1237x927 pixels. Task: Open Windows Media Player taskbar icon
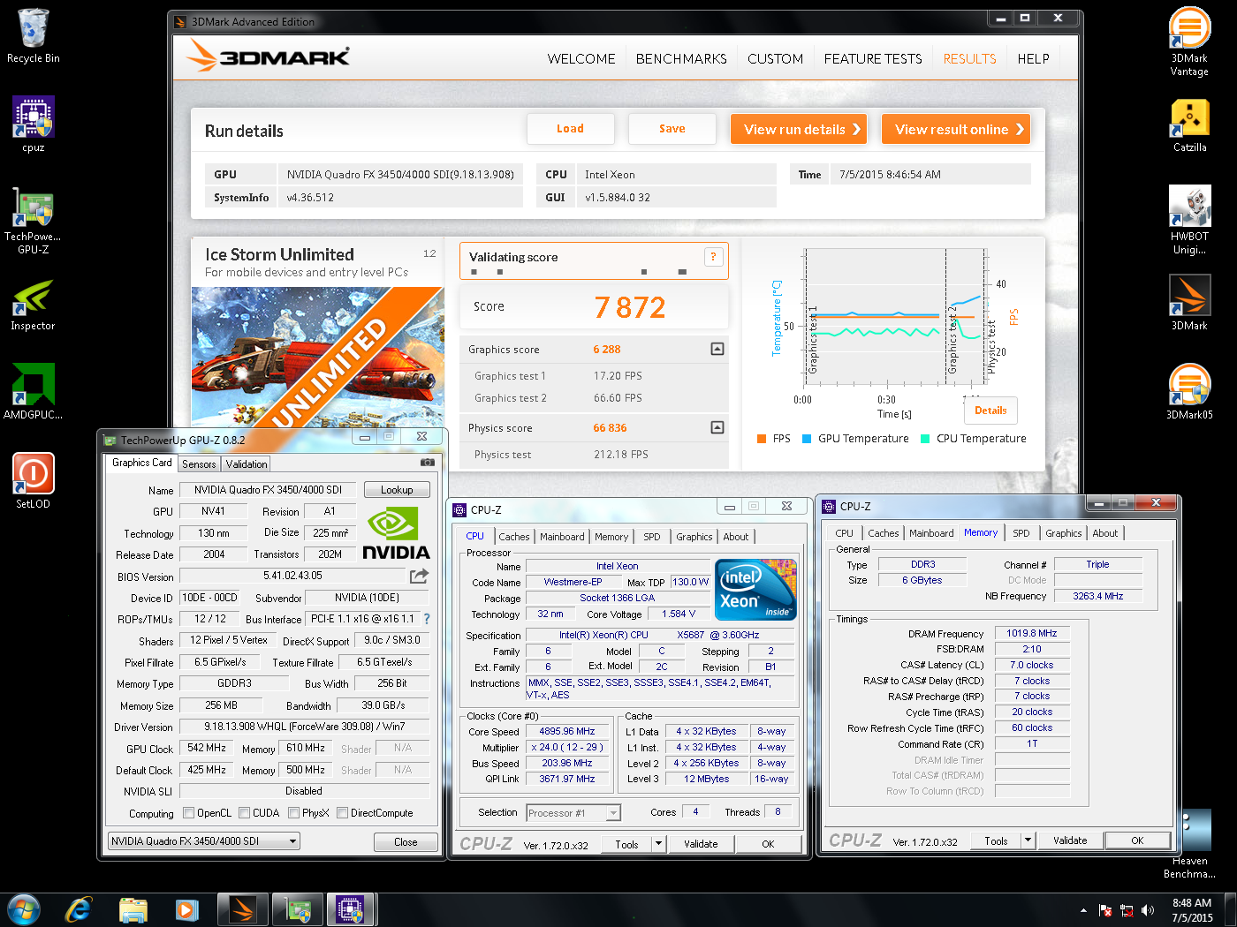coord(186,909)
